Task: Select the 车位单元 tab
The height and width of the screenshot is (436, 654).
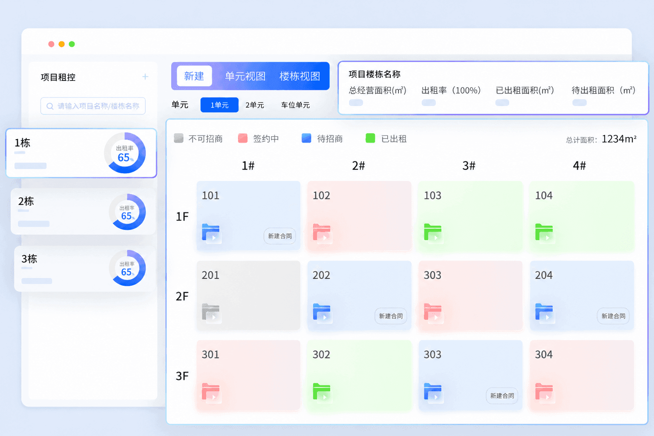Action: pos(295,105)
